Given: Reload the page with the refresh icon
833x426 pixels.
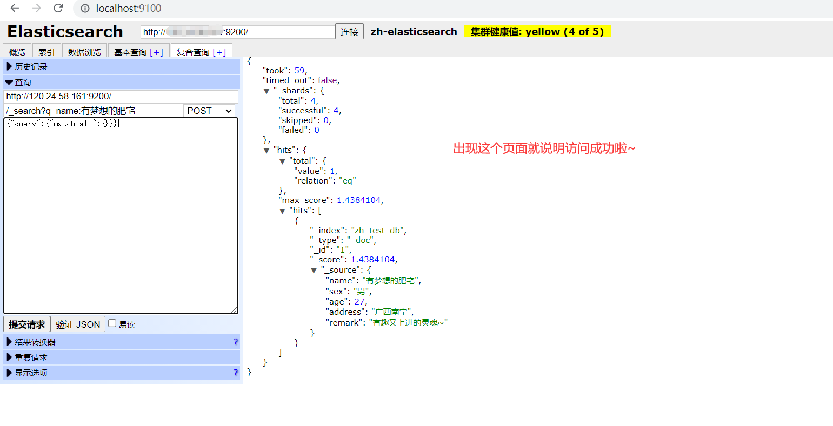Looking at the screenshot, I should pos(58,8).
